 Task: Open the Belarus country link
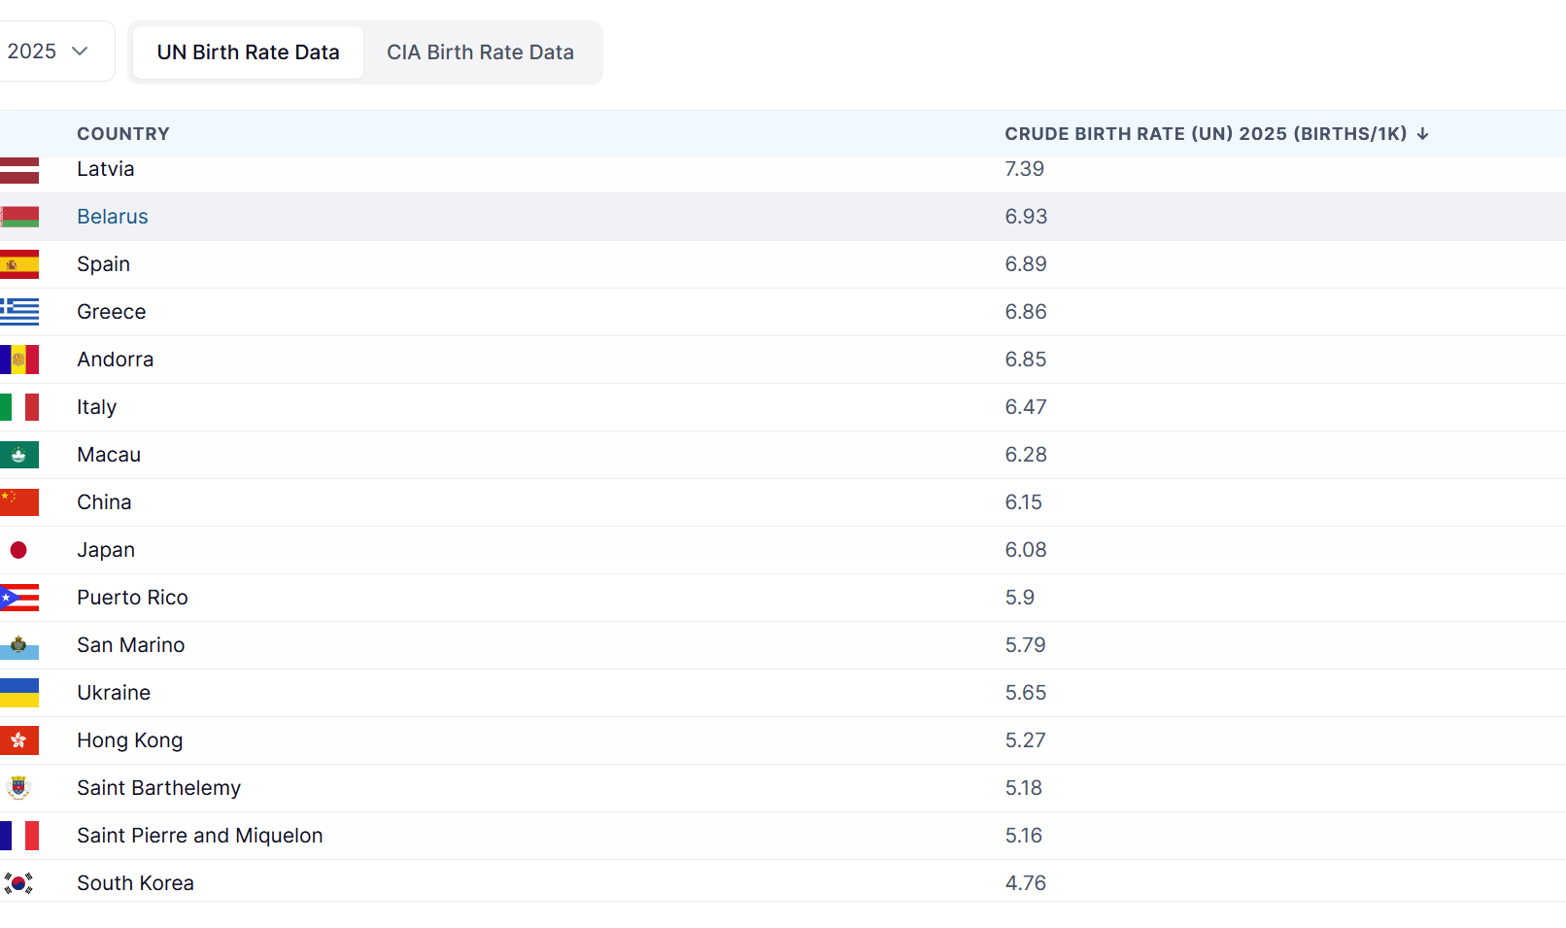tap(113, 217)
